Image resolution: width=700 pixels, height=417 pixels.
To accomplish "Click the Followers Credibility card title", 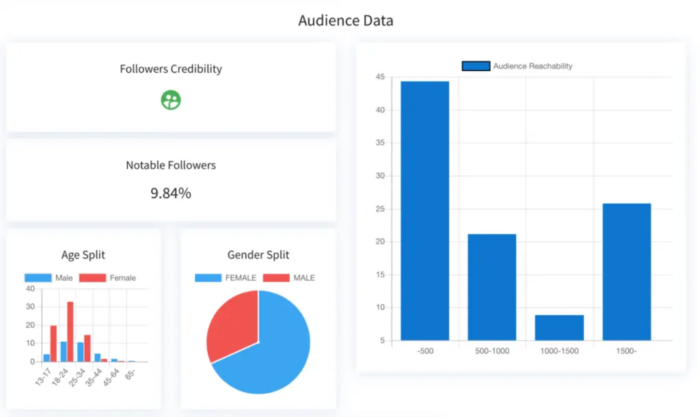I will coord(171,69).
